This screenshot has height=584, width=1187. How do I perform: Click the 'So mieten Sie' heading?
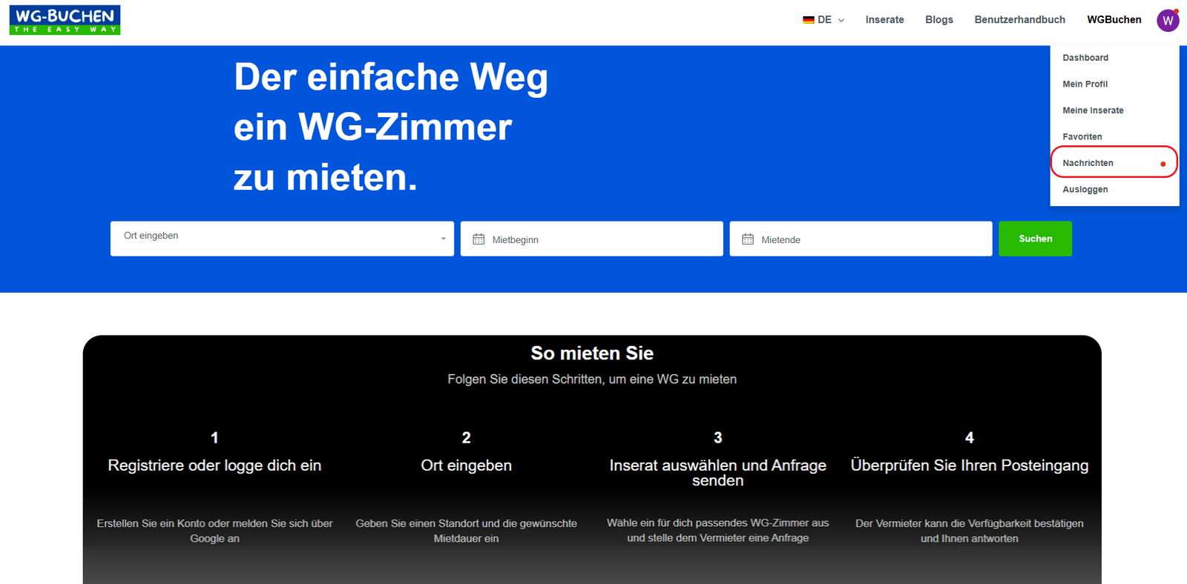592,354
